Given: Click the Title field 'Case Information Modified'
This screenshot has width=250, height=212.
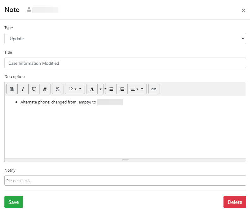Looking at the screenshot, I should click(125, 63).
